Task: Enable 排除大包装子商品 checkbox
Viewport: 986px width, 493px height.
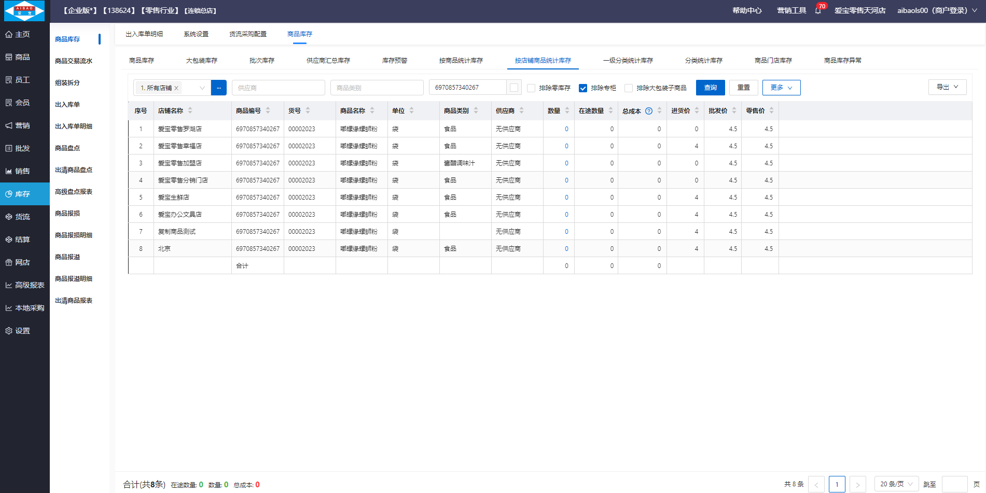Action: pos(629,88)
